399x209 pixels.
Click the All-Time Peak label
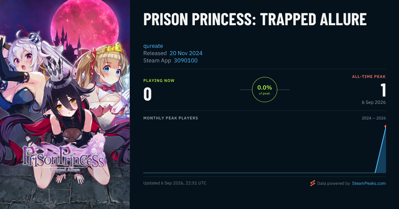(x=369, y=77)
